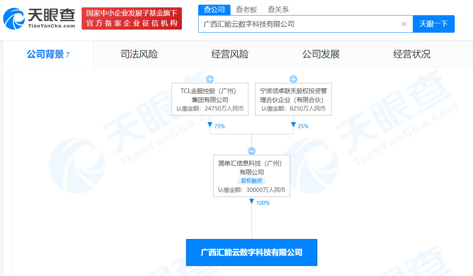The image size is (473, 276).
Task: Click 认缴金额:30000万人民币 text
Action: (x=251, y=190)
